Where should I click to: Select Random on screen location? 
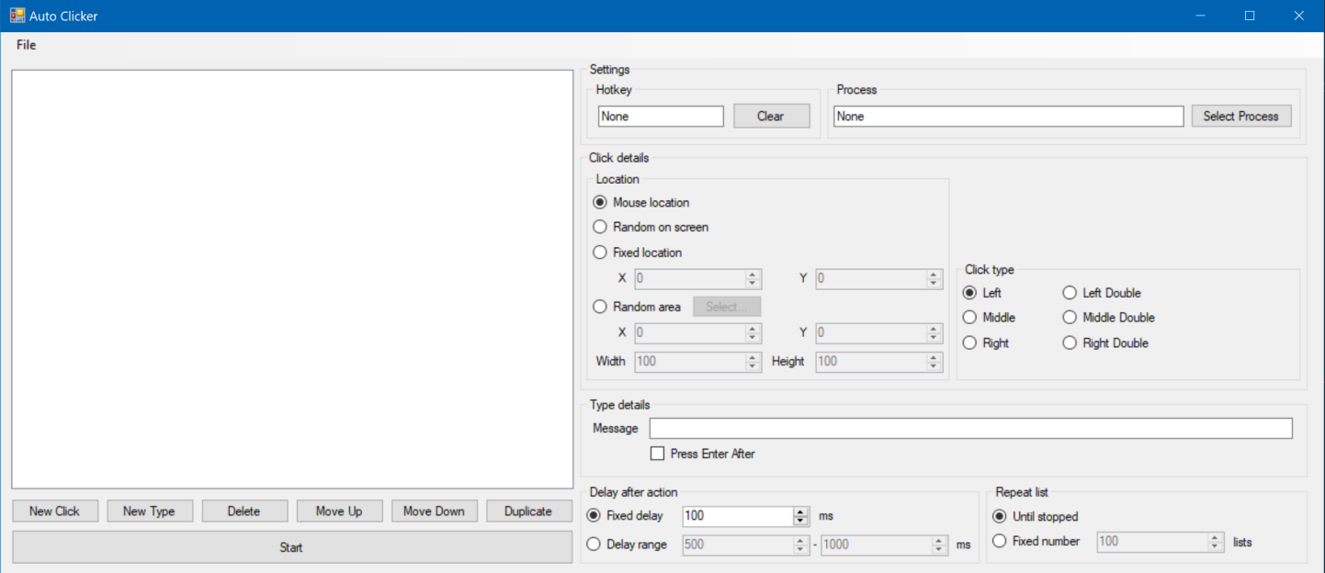point(599,227)
